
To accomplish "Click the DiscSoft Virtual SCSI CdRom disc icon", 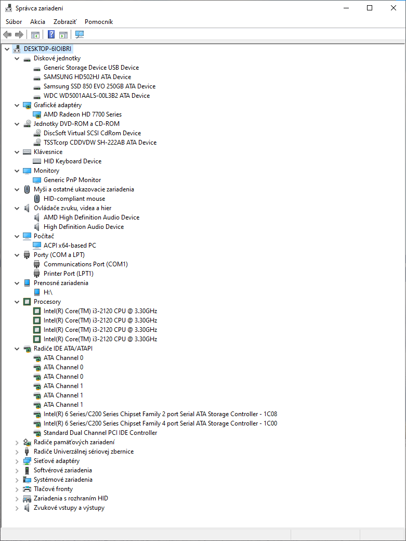I will 37,133.
